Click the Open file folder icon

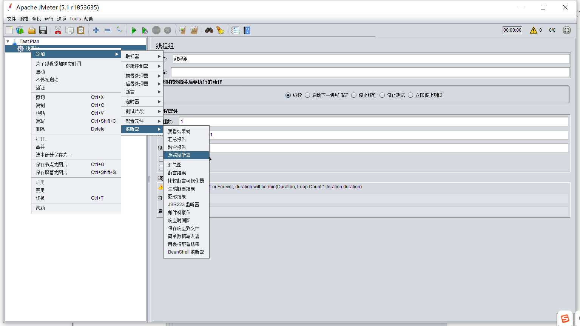[x=32, y=30]
